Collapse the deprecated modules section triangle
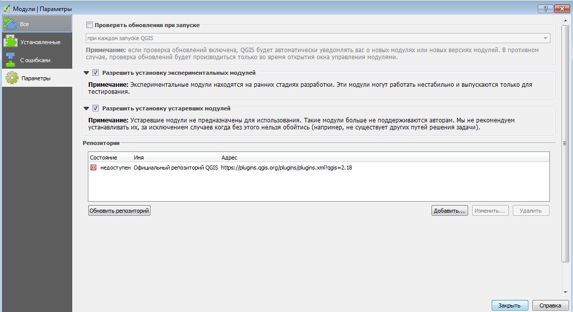Viewport: 573px width, 312px height. point(86,108)
